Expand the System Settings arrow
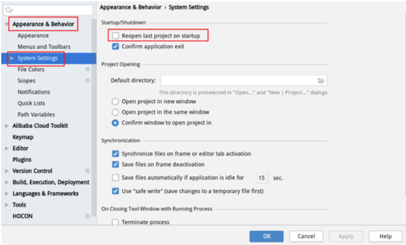406x245 pixels. click(x=12, y=59)
